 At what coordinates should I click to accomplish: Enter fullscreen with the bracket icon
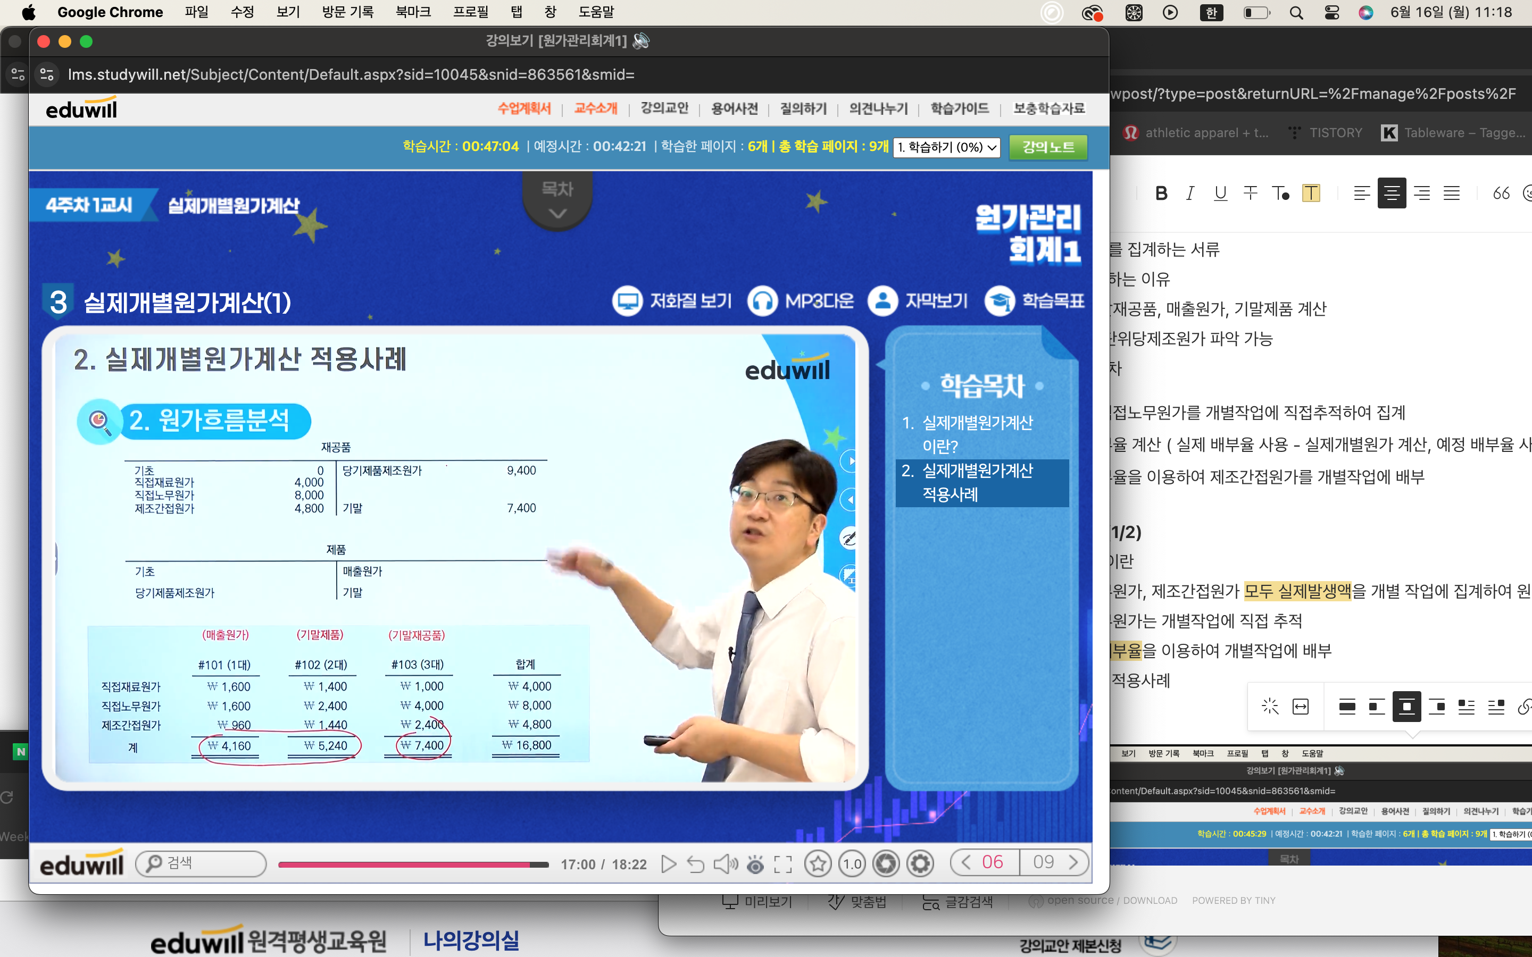click(783, 864)
